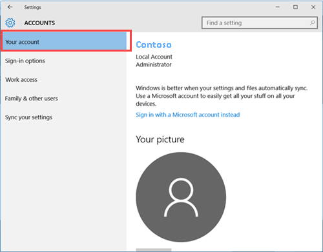Click the Settings title bar text
The height and width of the screenshot is (252, 323).
tap(32, 7)
